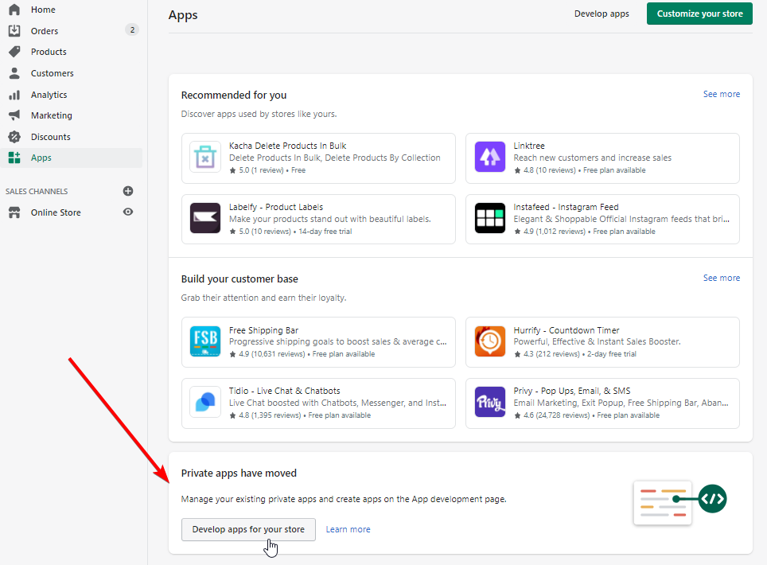The height and width of the screenshot is (565, 767).
Task: Click the Hurrify countdown clock icon
Action: [489, 341]
